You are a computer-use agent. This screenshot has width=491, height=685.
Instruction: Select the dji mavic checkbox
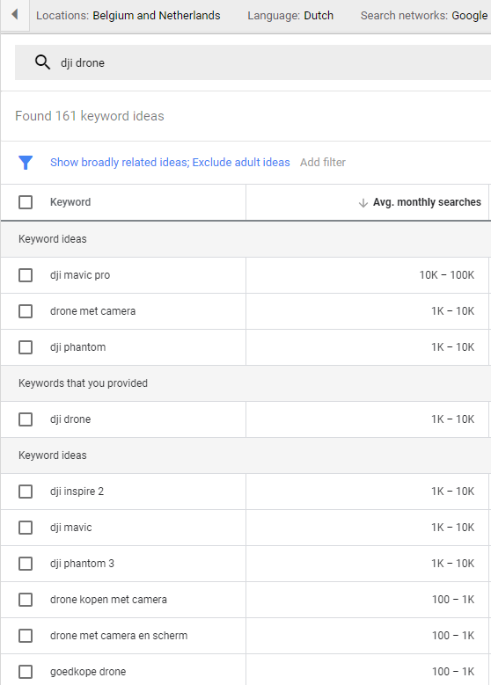pyautogui.click(x=26, y=528)
